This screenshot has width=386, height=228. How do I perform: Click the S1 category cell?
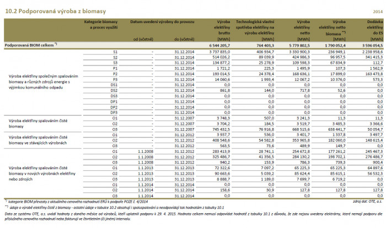pos(115,52)
